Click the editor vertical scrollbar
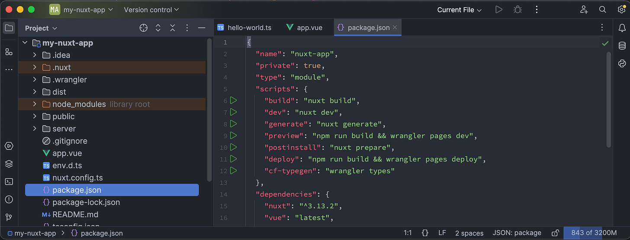This screenshot has height=240, width=630. (609, 99)
